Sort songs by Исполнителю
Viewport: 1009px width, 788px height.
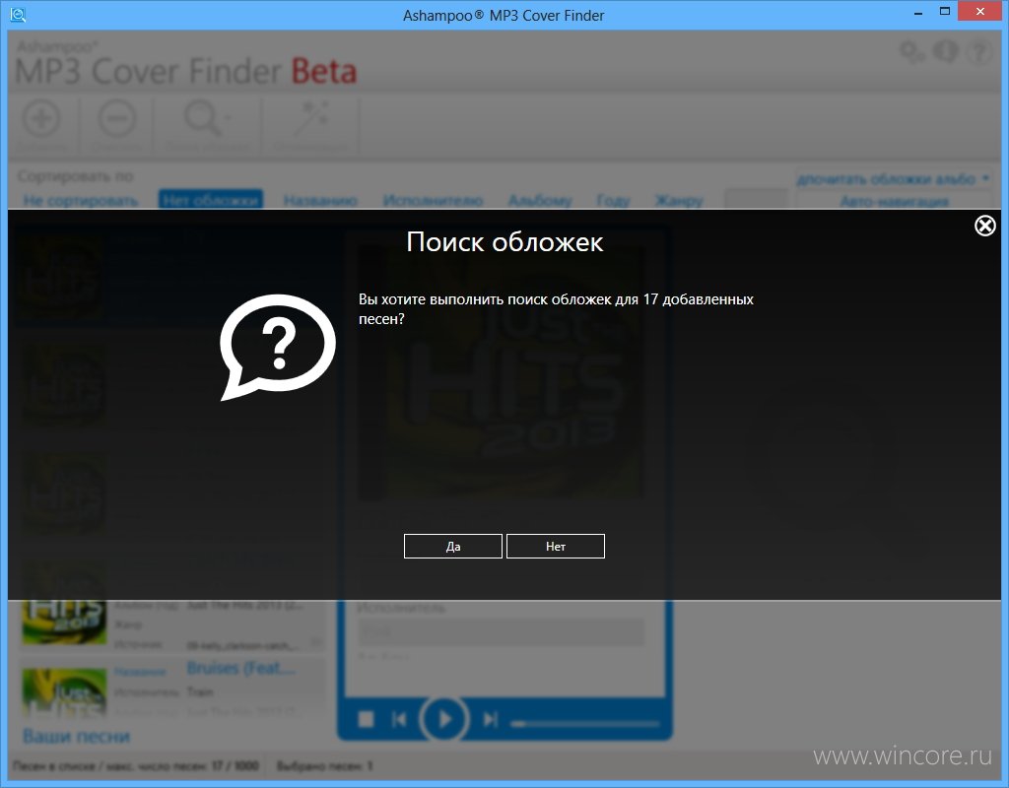[433, 201]
